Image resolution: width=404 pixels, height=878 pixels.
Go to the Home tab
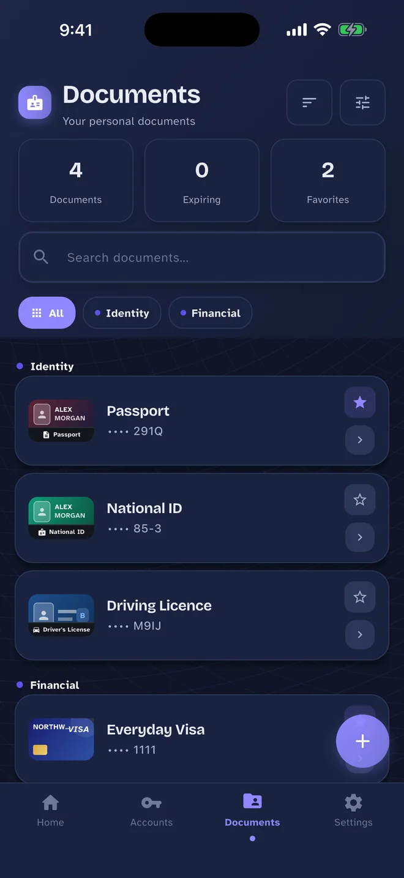(50, 811)
